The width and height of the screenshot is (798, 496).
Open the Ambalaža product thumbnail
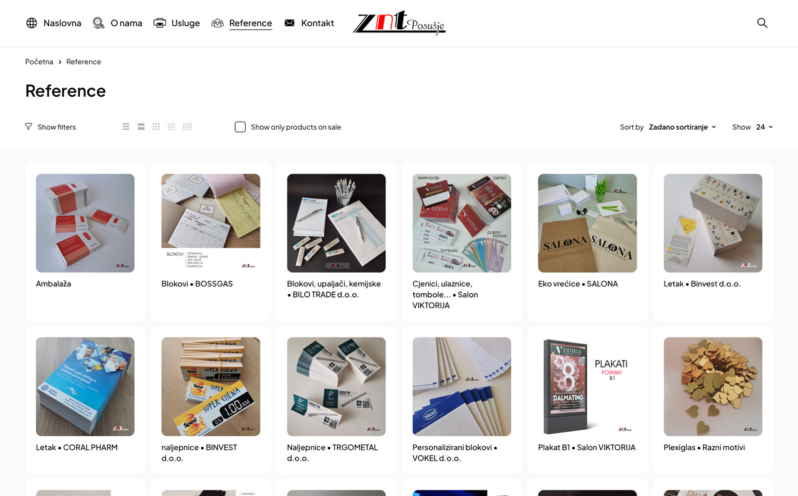(85, 223)
